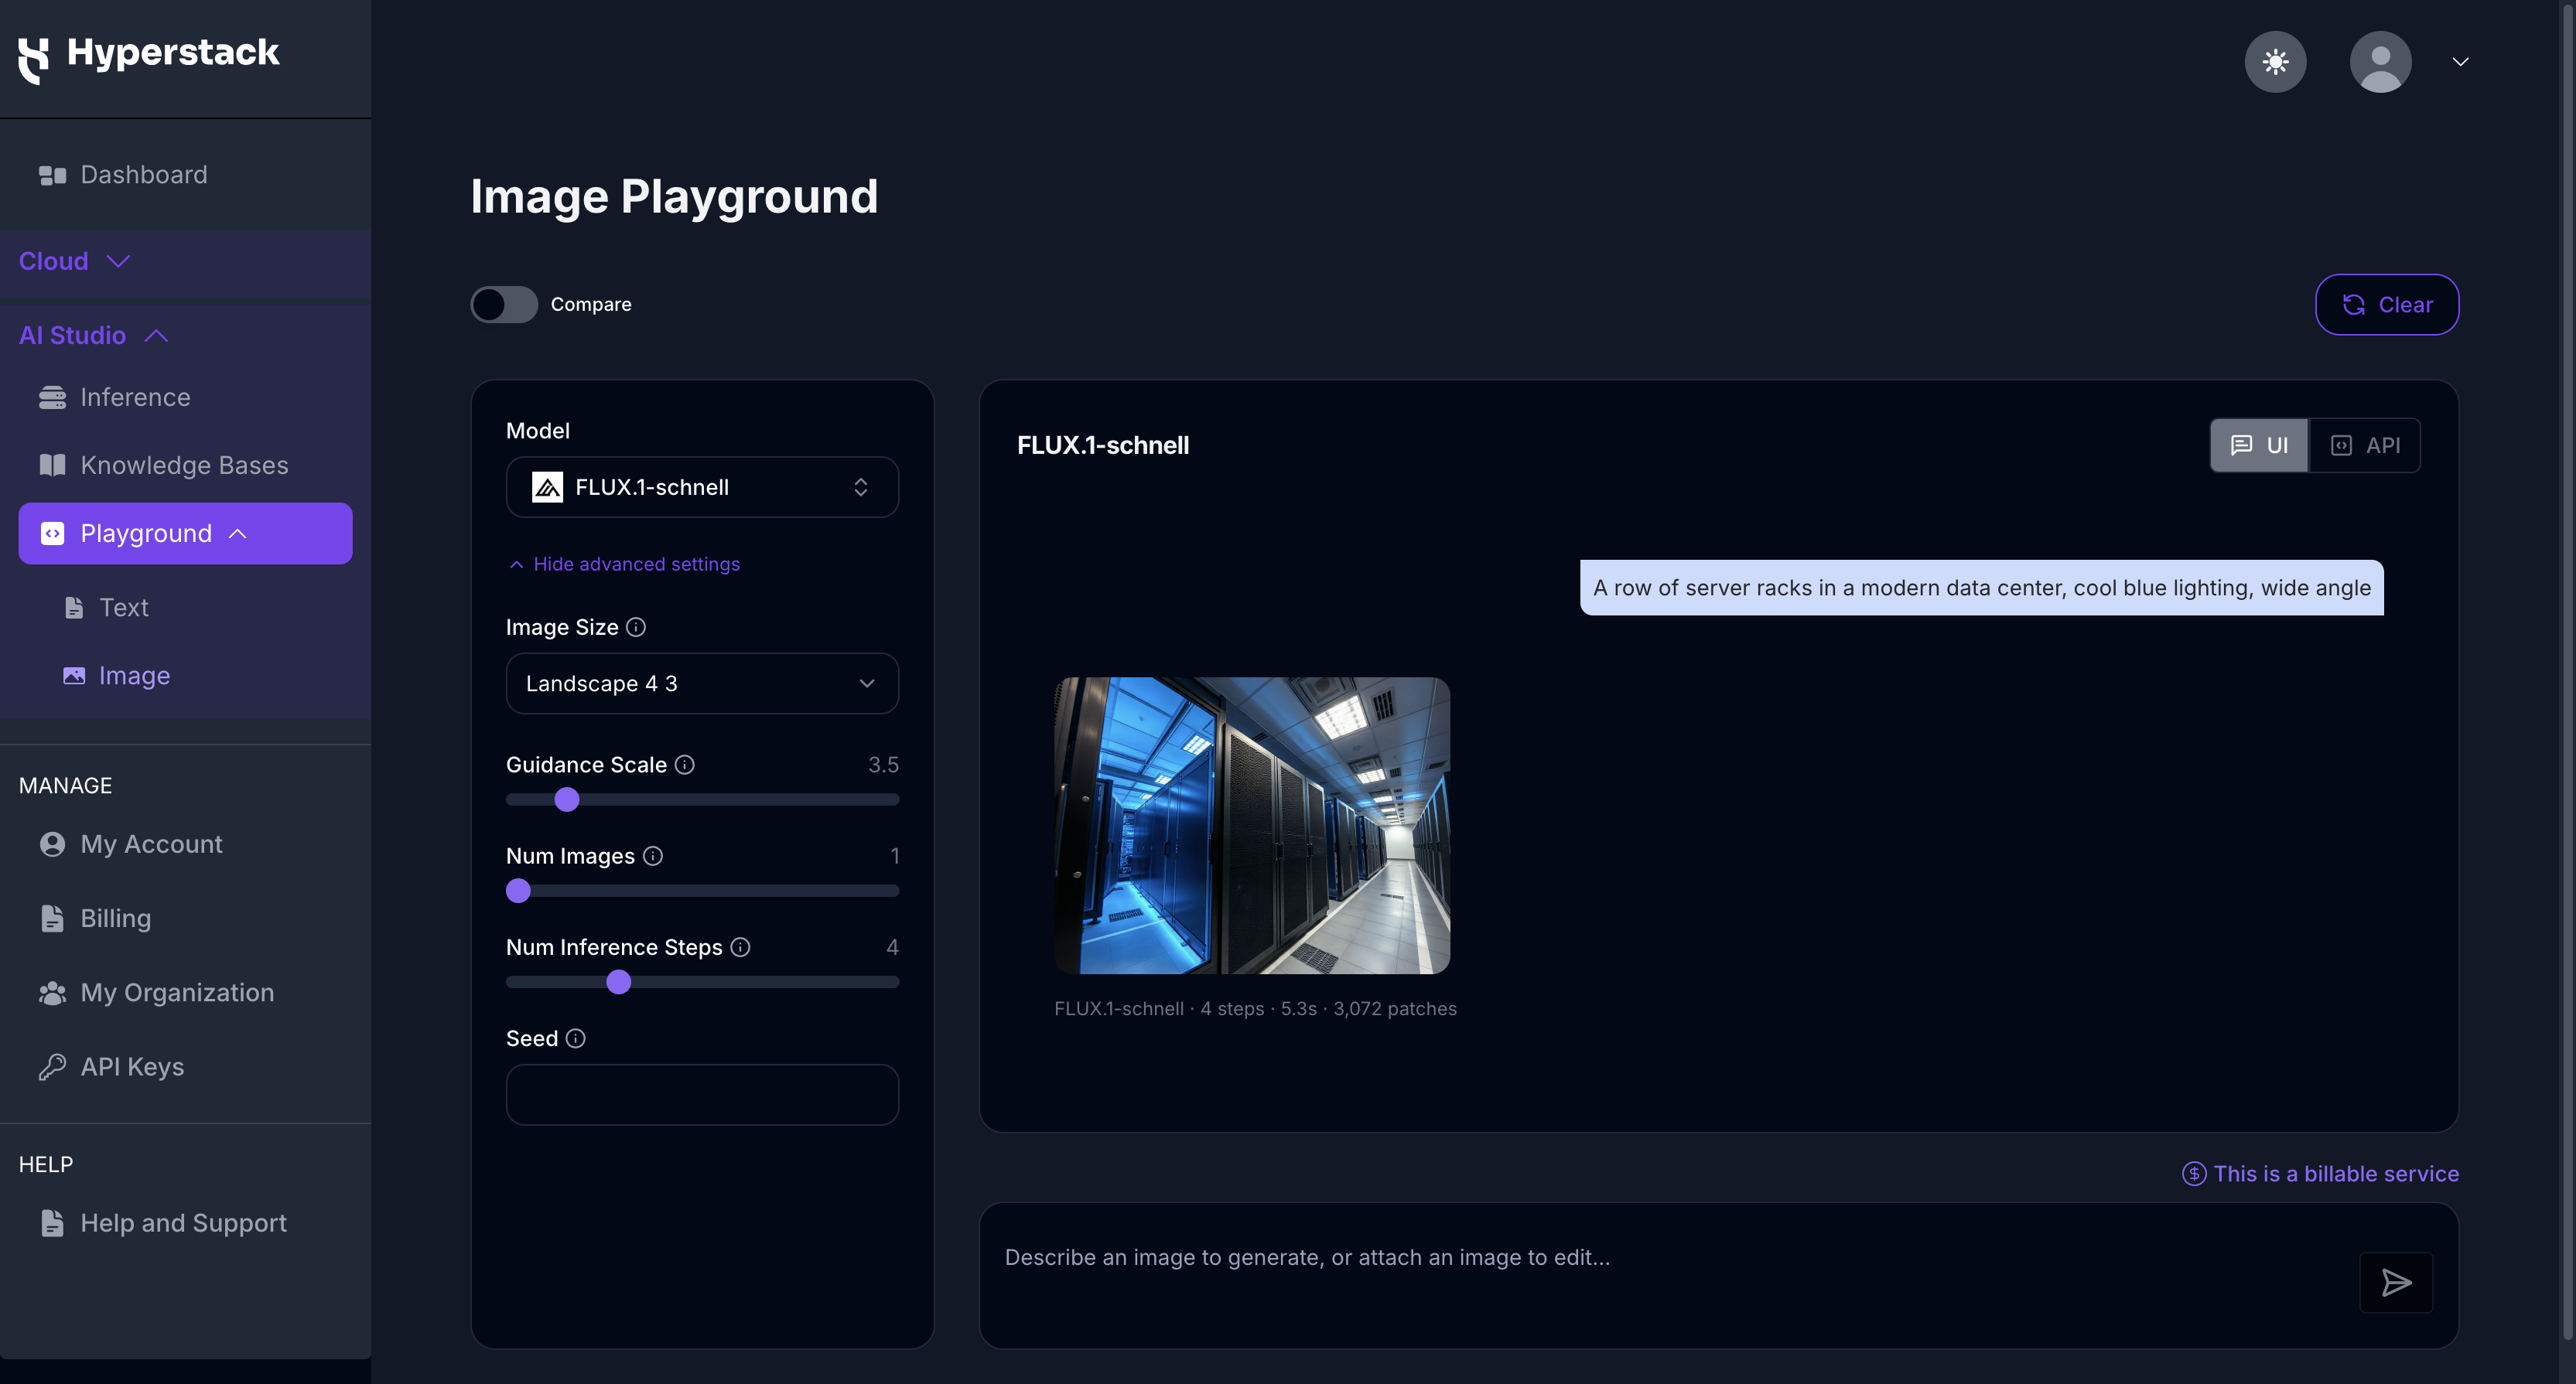
Task: Show info tooltip for Num Images
Action: (653, 855)
